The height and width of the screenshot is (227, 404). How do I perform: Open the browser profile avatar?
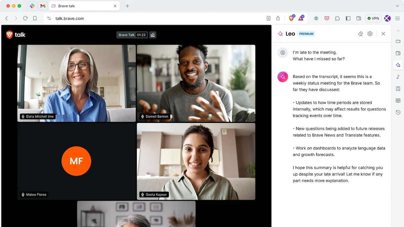[x=387, y=19]
